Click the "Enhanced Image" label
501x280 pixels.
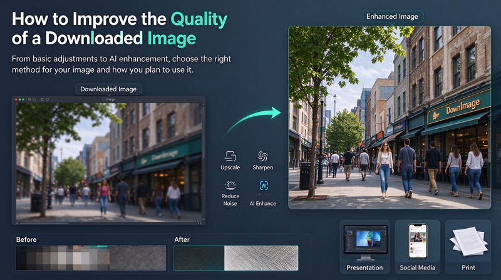[x=392, y=17]
